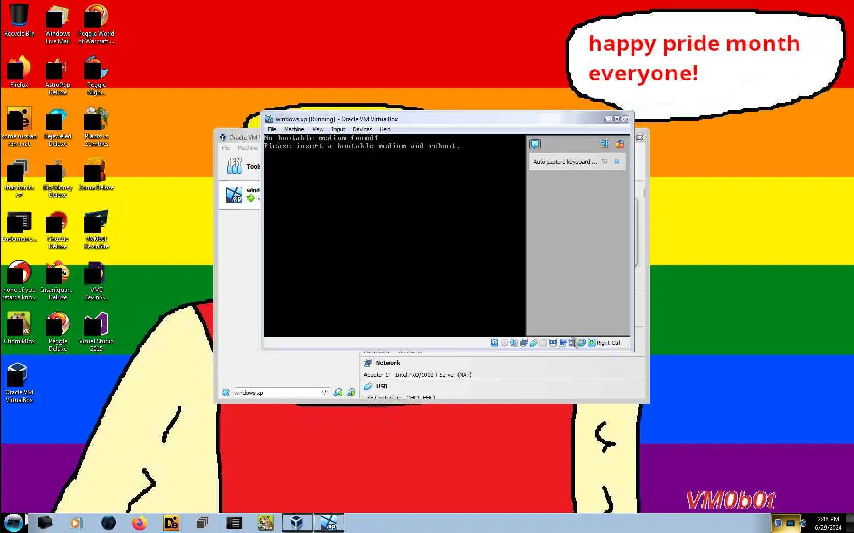The width and height of the screenshot is (854, 533).
Task: Open AstroPop Deluxe desktop icon
Action: click(57, 75)
